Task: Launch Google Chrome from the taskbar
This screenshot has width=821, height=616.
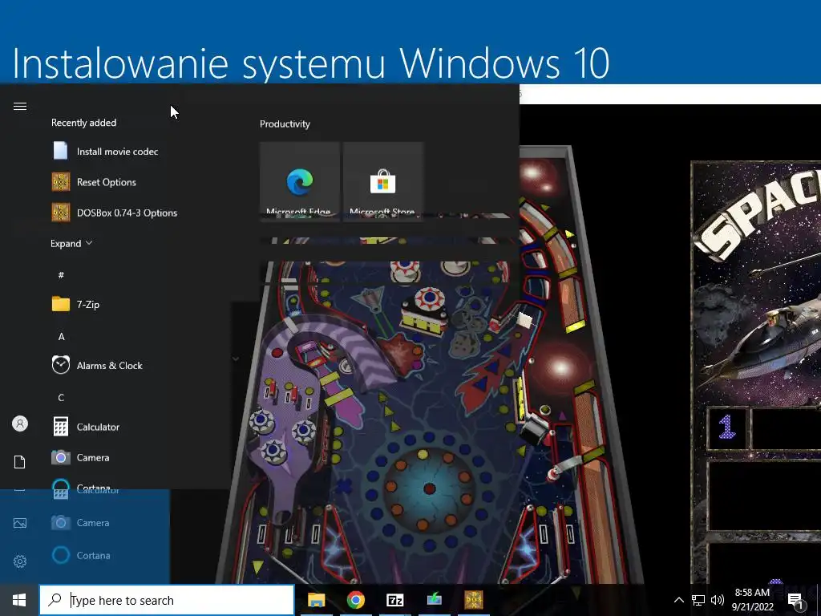Action: click(x=355, y=600)
